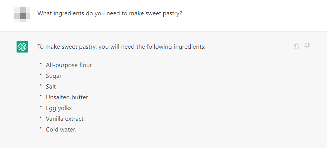The height and width of the screenshot is (148, 327).
Task: Click the Egg yolks list item
Action: click(59, 108)
